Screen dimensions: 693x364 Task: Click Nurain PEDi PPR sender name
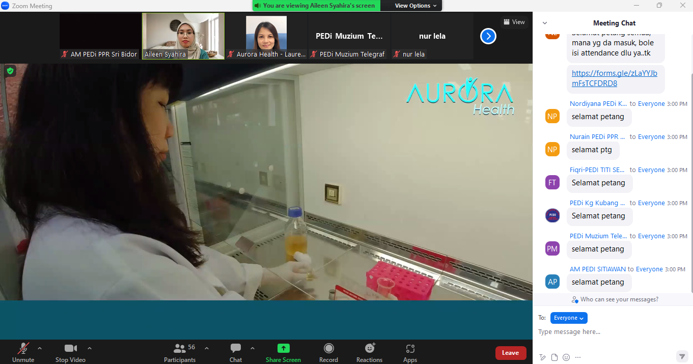click(x=597, y=137)
